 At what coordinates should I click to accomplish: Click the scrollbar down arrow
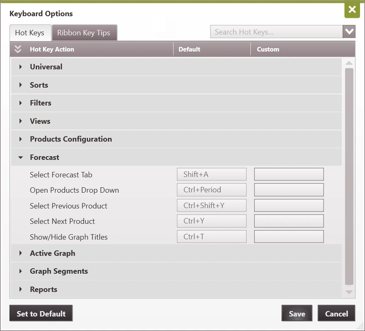pyautogui.click(x=349, y=292)
